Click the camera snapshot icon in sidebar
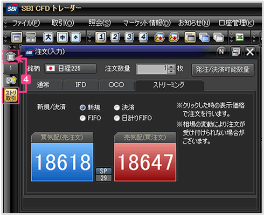This screenshot has width=264, height=215. point(11,80)
